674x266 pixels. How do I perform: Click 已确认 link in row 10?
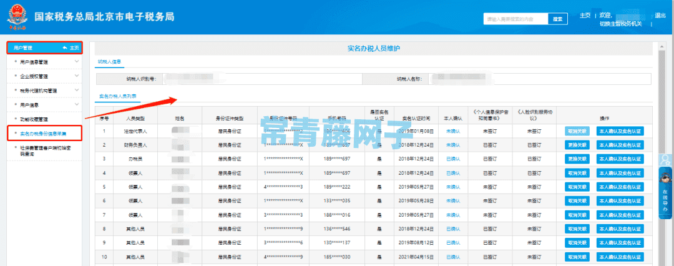point(453,257)
